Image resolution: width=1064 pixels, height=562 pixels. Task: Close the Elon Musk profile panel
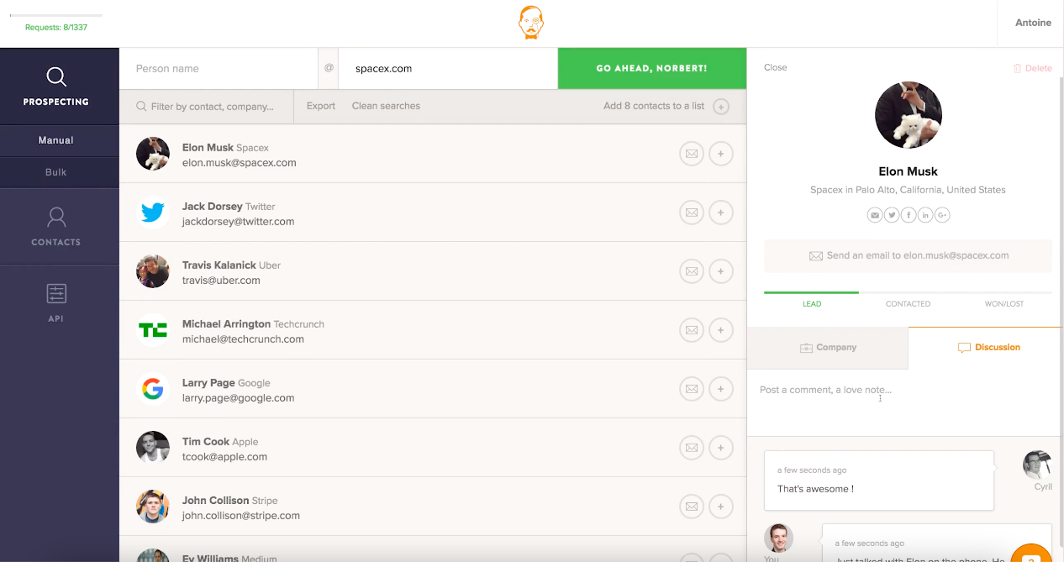coord(776,67)
